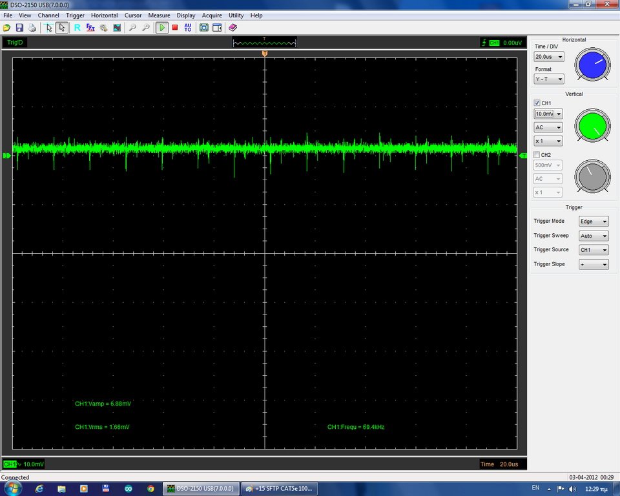Open the FFT analysis tool
The height and width of the screenshot is (496, 620).
pos(90,27)
